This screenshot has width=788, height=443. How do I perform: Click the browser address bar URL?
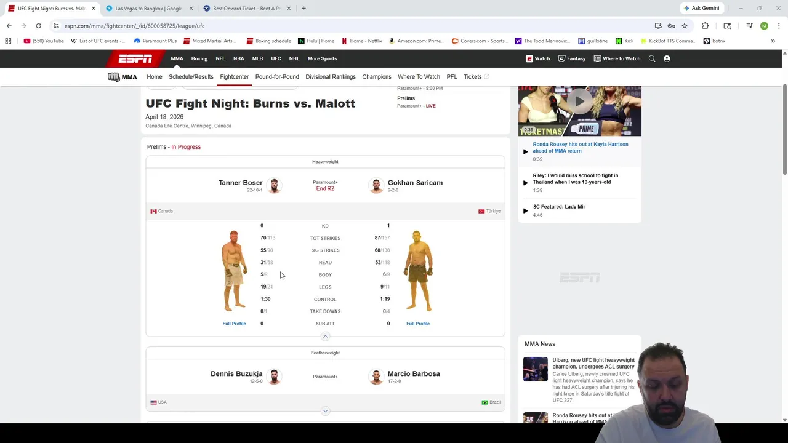134,26
